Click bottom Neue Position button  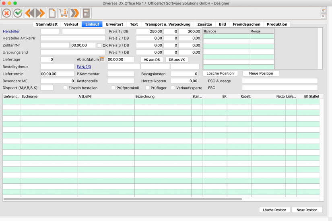(x=307, y=210)
